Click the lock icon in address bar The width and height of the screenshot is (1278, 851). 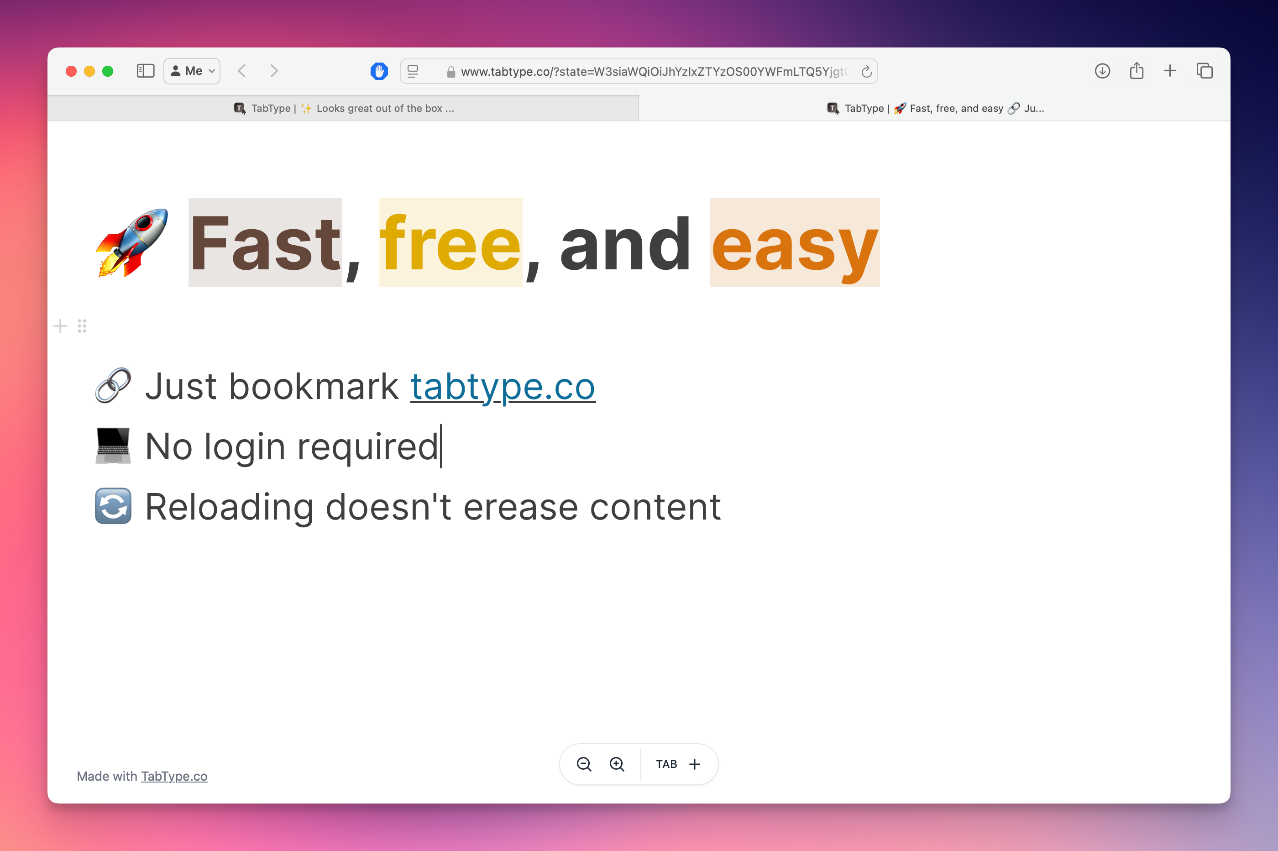point(451,72)
